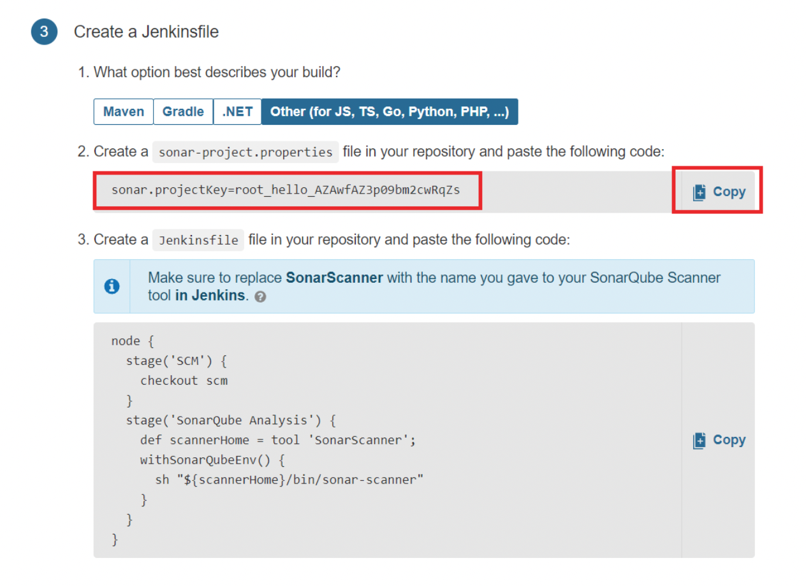Copy the sonar.projectKey properties code
Image resolution: width=806 pixels, height=586 pixels.
[x=719, y=192]
